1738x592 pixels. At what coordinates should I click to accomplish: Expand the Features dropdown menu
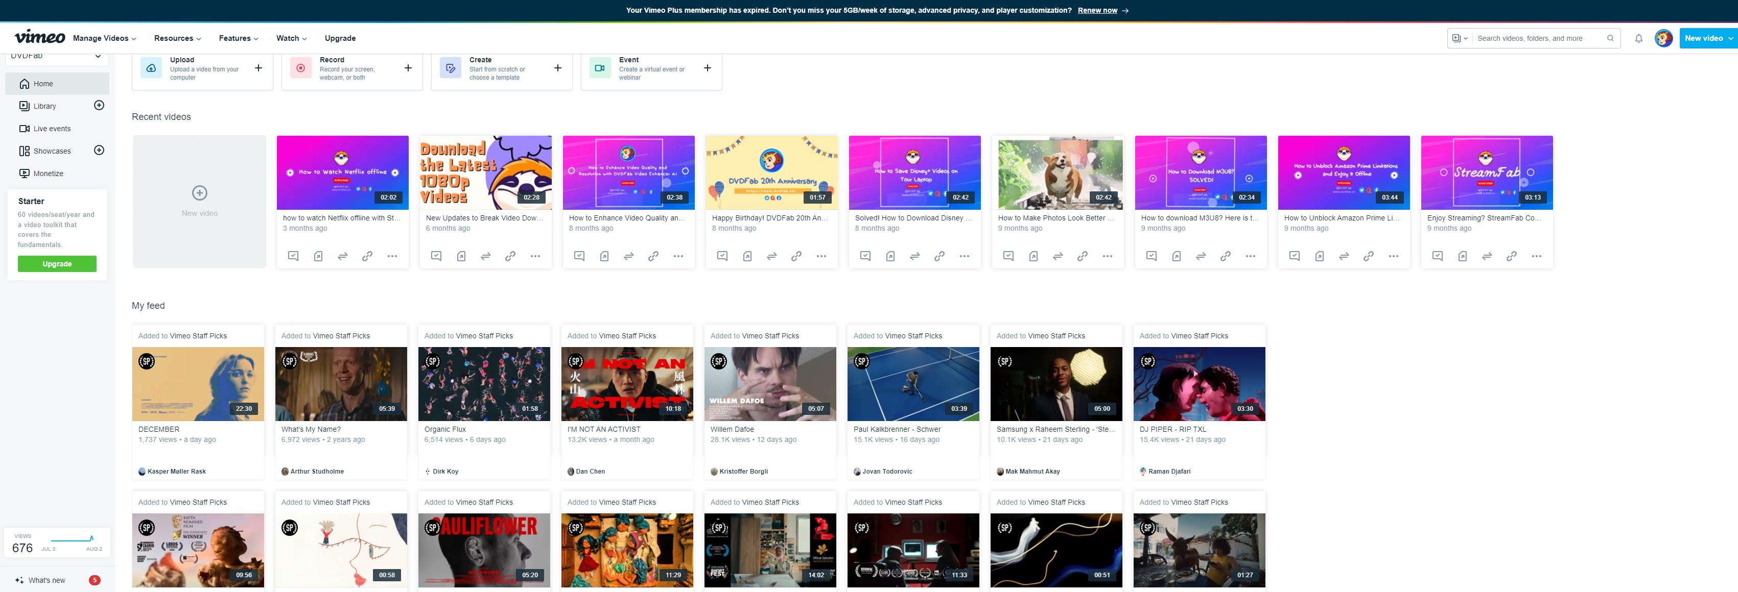(236, 38)
